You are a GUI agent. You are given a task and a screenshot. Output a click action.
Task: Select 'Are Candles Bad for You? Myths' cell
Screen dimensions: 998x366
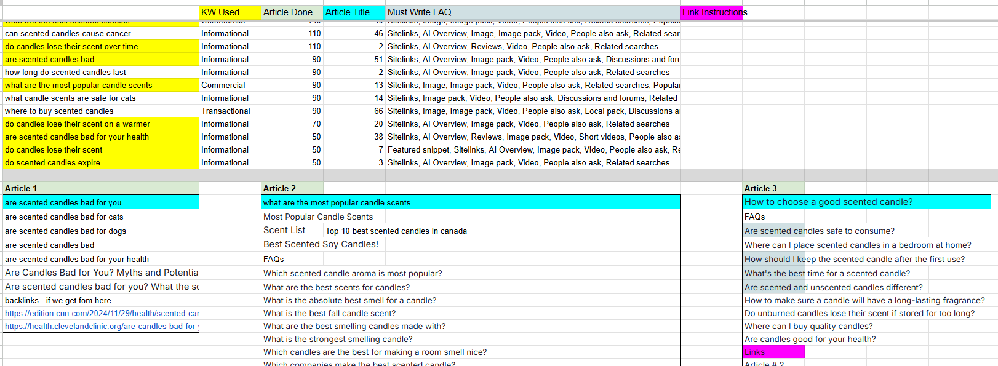click(x=101, y=273)
